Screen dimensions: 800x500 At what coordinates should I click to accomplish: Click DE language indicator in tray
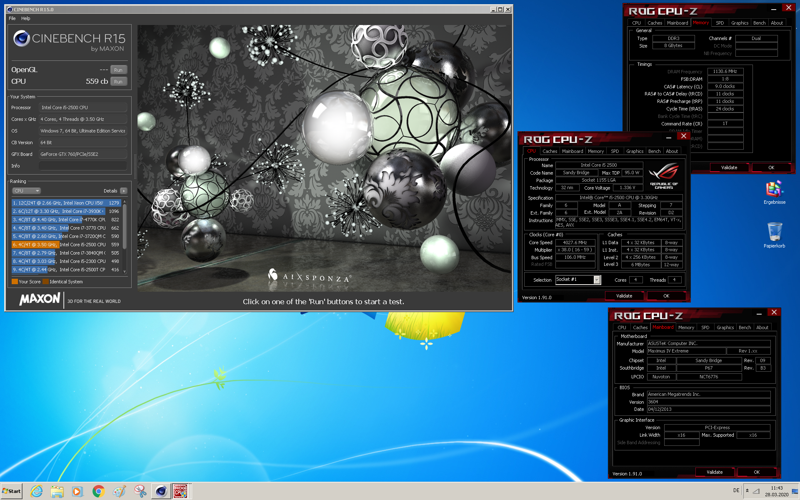(736, 490)
